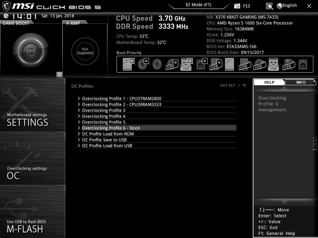Select the UEFI USB key boot icon
Viewport: 318px width, 238px height.
186,64
